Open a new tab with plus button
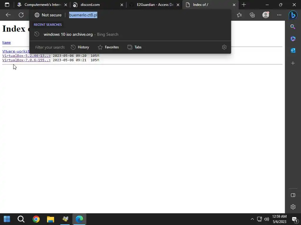The width and height of the screenshot is (301, 225). [244, 5]
